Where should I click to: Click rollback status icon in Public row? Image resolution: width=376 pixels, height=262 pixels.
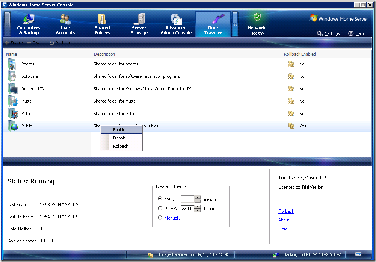[291, 126]
